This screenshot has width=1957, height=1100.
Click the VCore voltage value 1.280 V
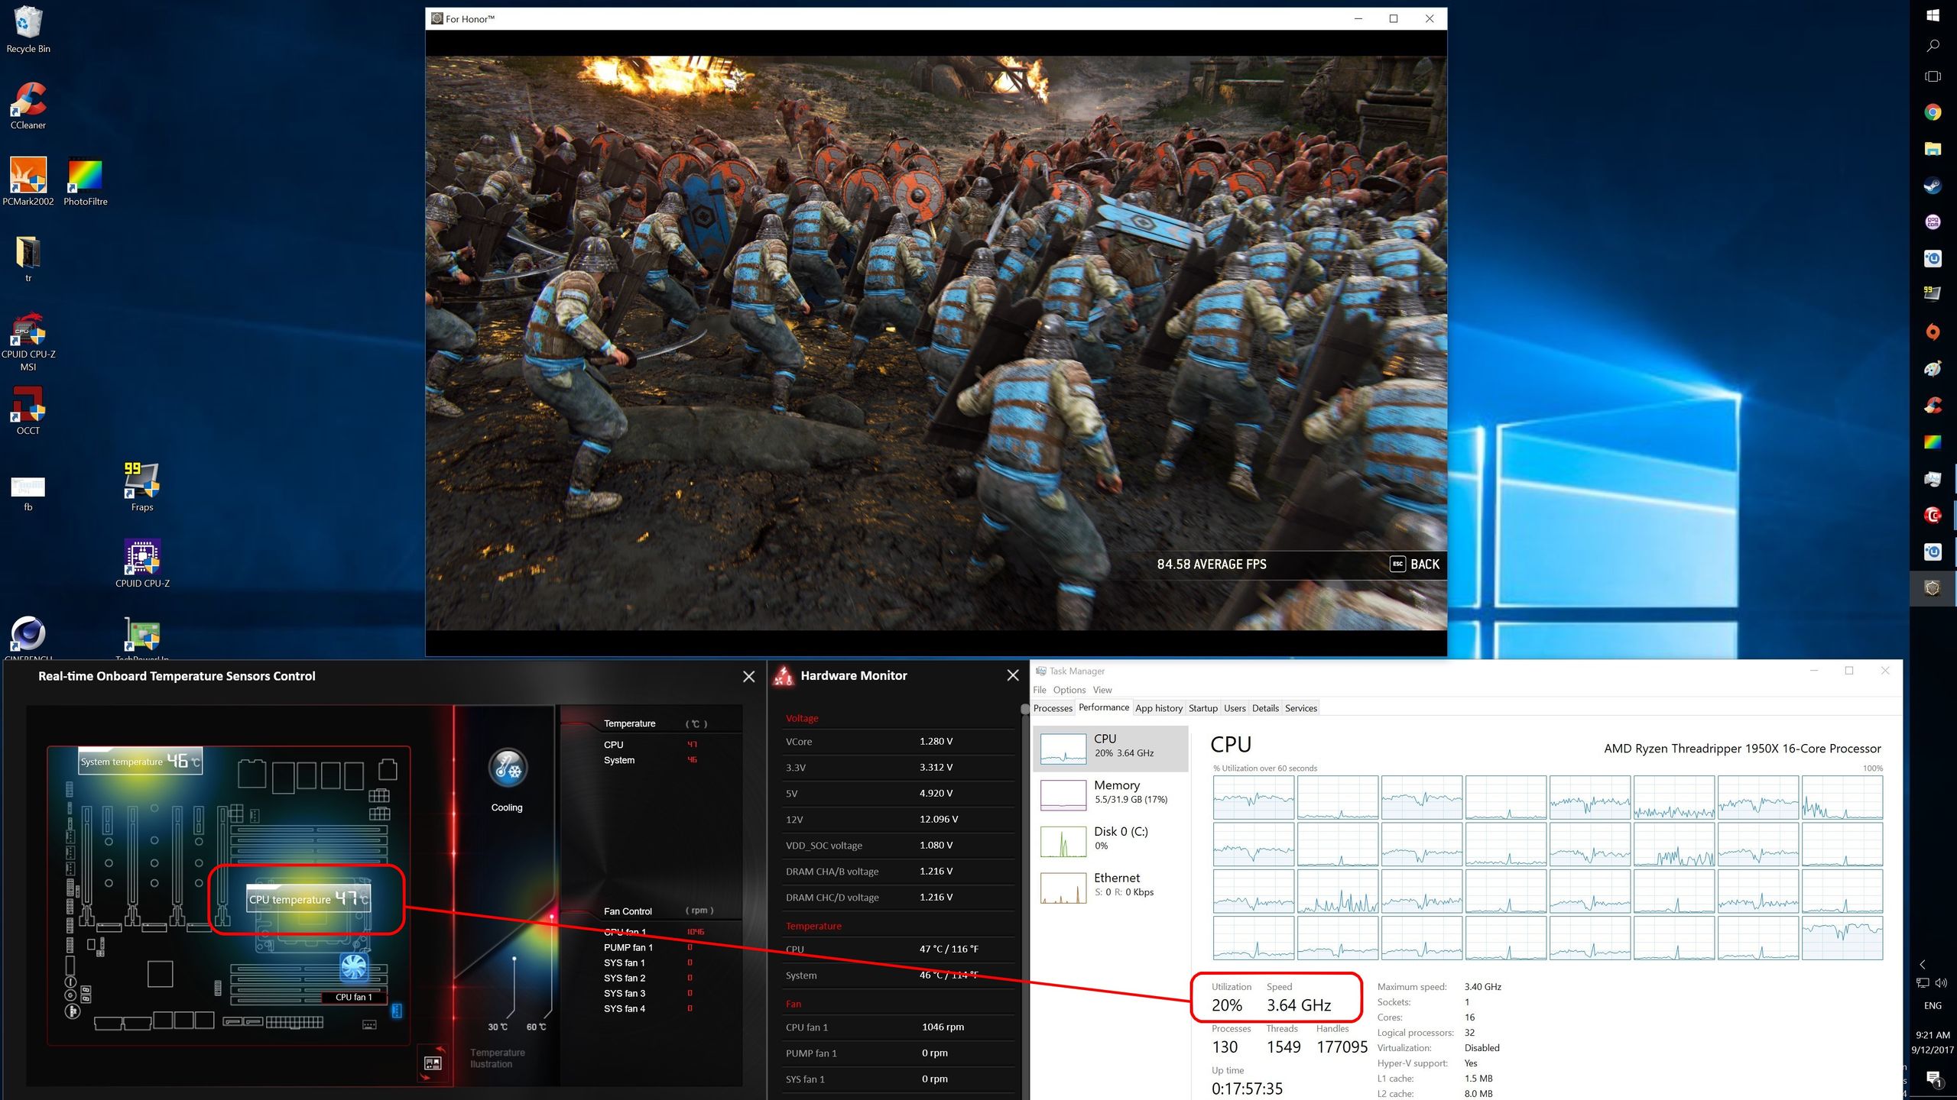936,741
